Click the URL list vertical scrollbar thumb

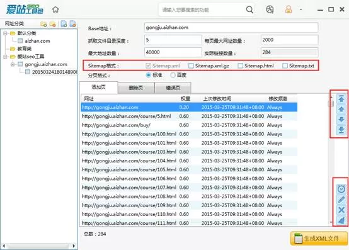click(x=331, y=104)
